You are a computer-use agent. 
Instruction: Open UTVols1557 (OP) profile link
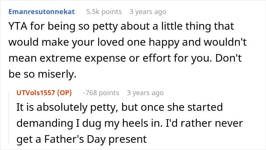[44, 93]
